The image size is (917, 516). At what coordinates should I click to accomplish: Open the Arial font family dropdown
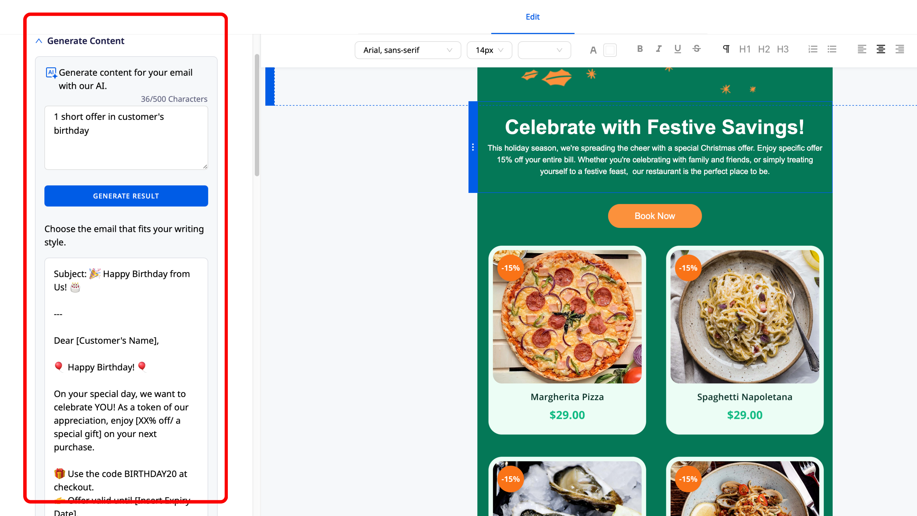[x=407, y=50]
